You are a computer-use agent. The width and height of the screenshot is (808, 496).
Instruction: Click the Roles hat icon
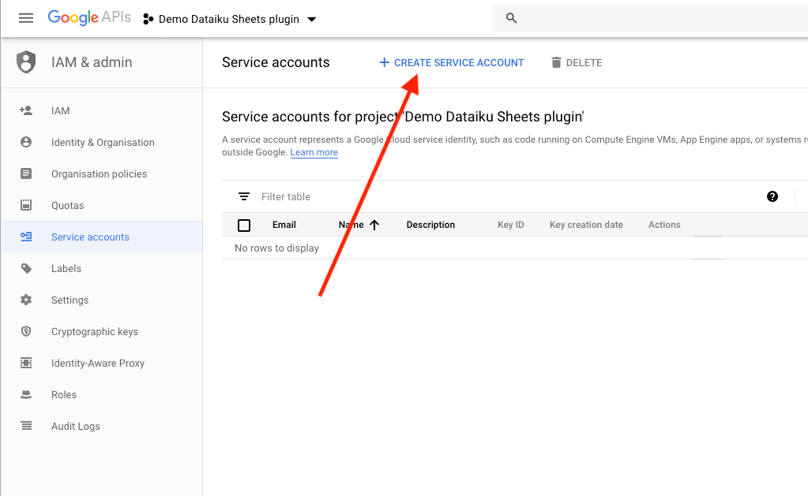tap(26, 394)
